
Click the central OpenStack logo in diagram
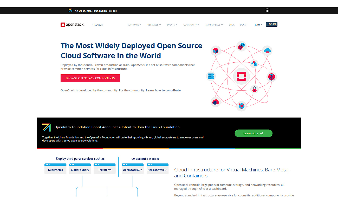point(241,76)
